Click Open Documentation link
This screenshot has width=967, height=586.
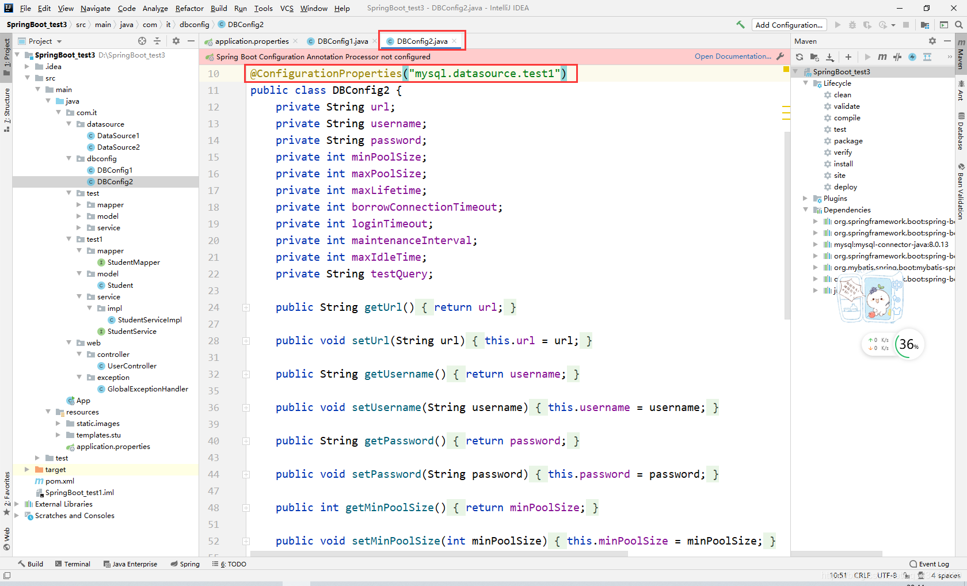tap(733, 56)
